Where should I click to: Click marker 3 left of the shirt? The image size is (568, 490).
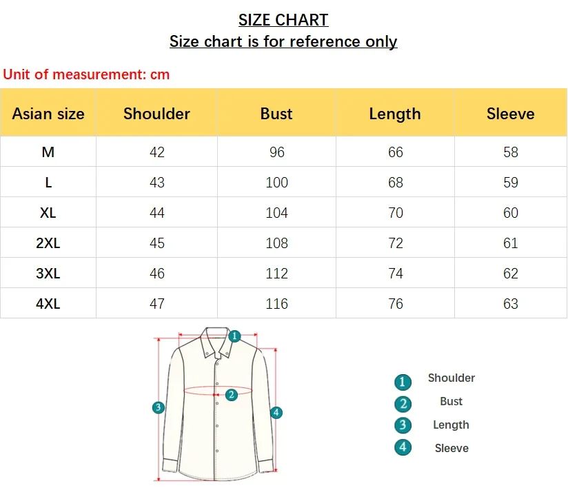[158, 407]
